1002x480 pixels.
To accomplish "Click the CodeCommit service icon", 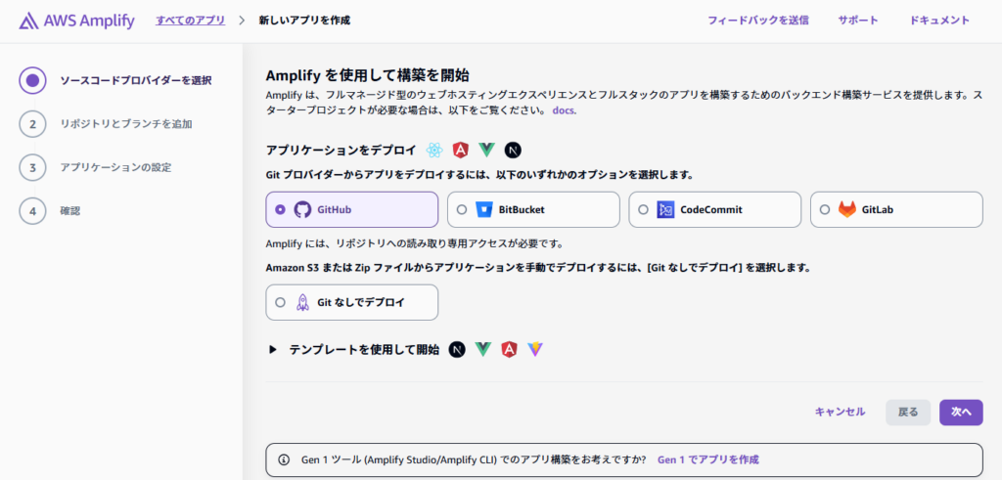I will click(665, 209).
